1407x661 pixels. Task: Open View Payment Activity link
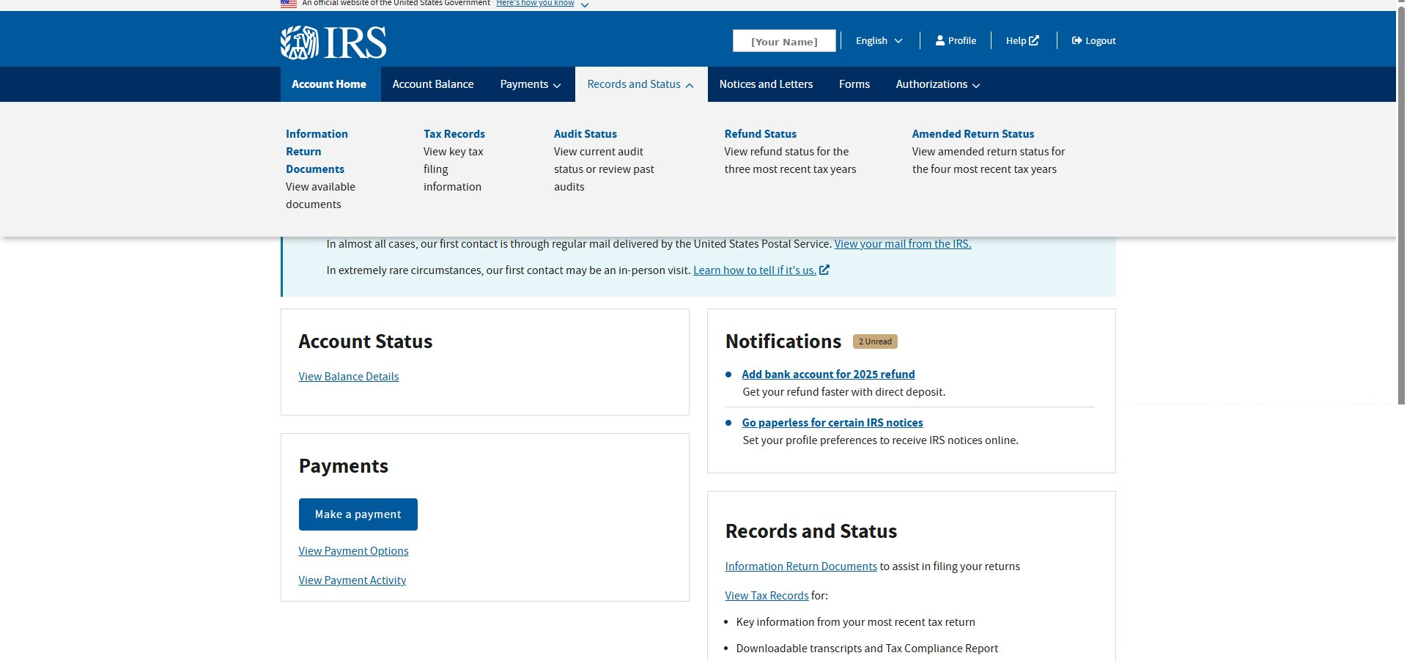pyautogui.click(x=352, y=580)
